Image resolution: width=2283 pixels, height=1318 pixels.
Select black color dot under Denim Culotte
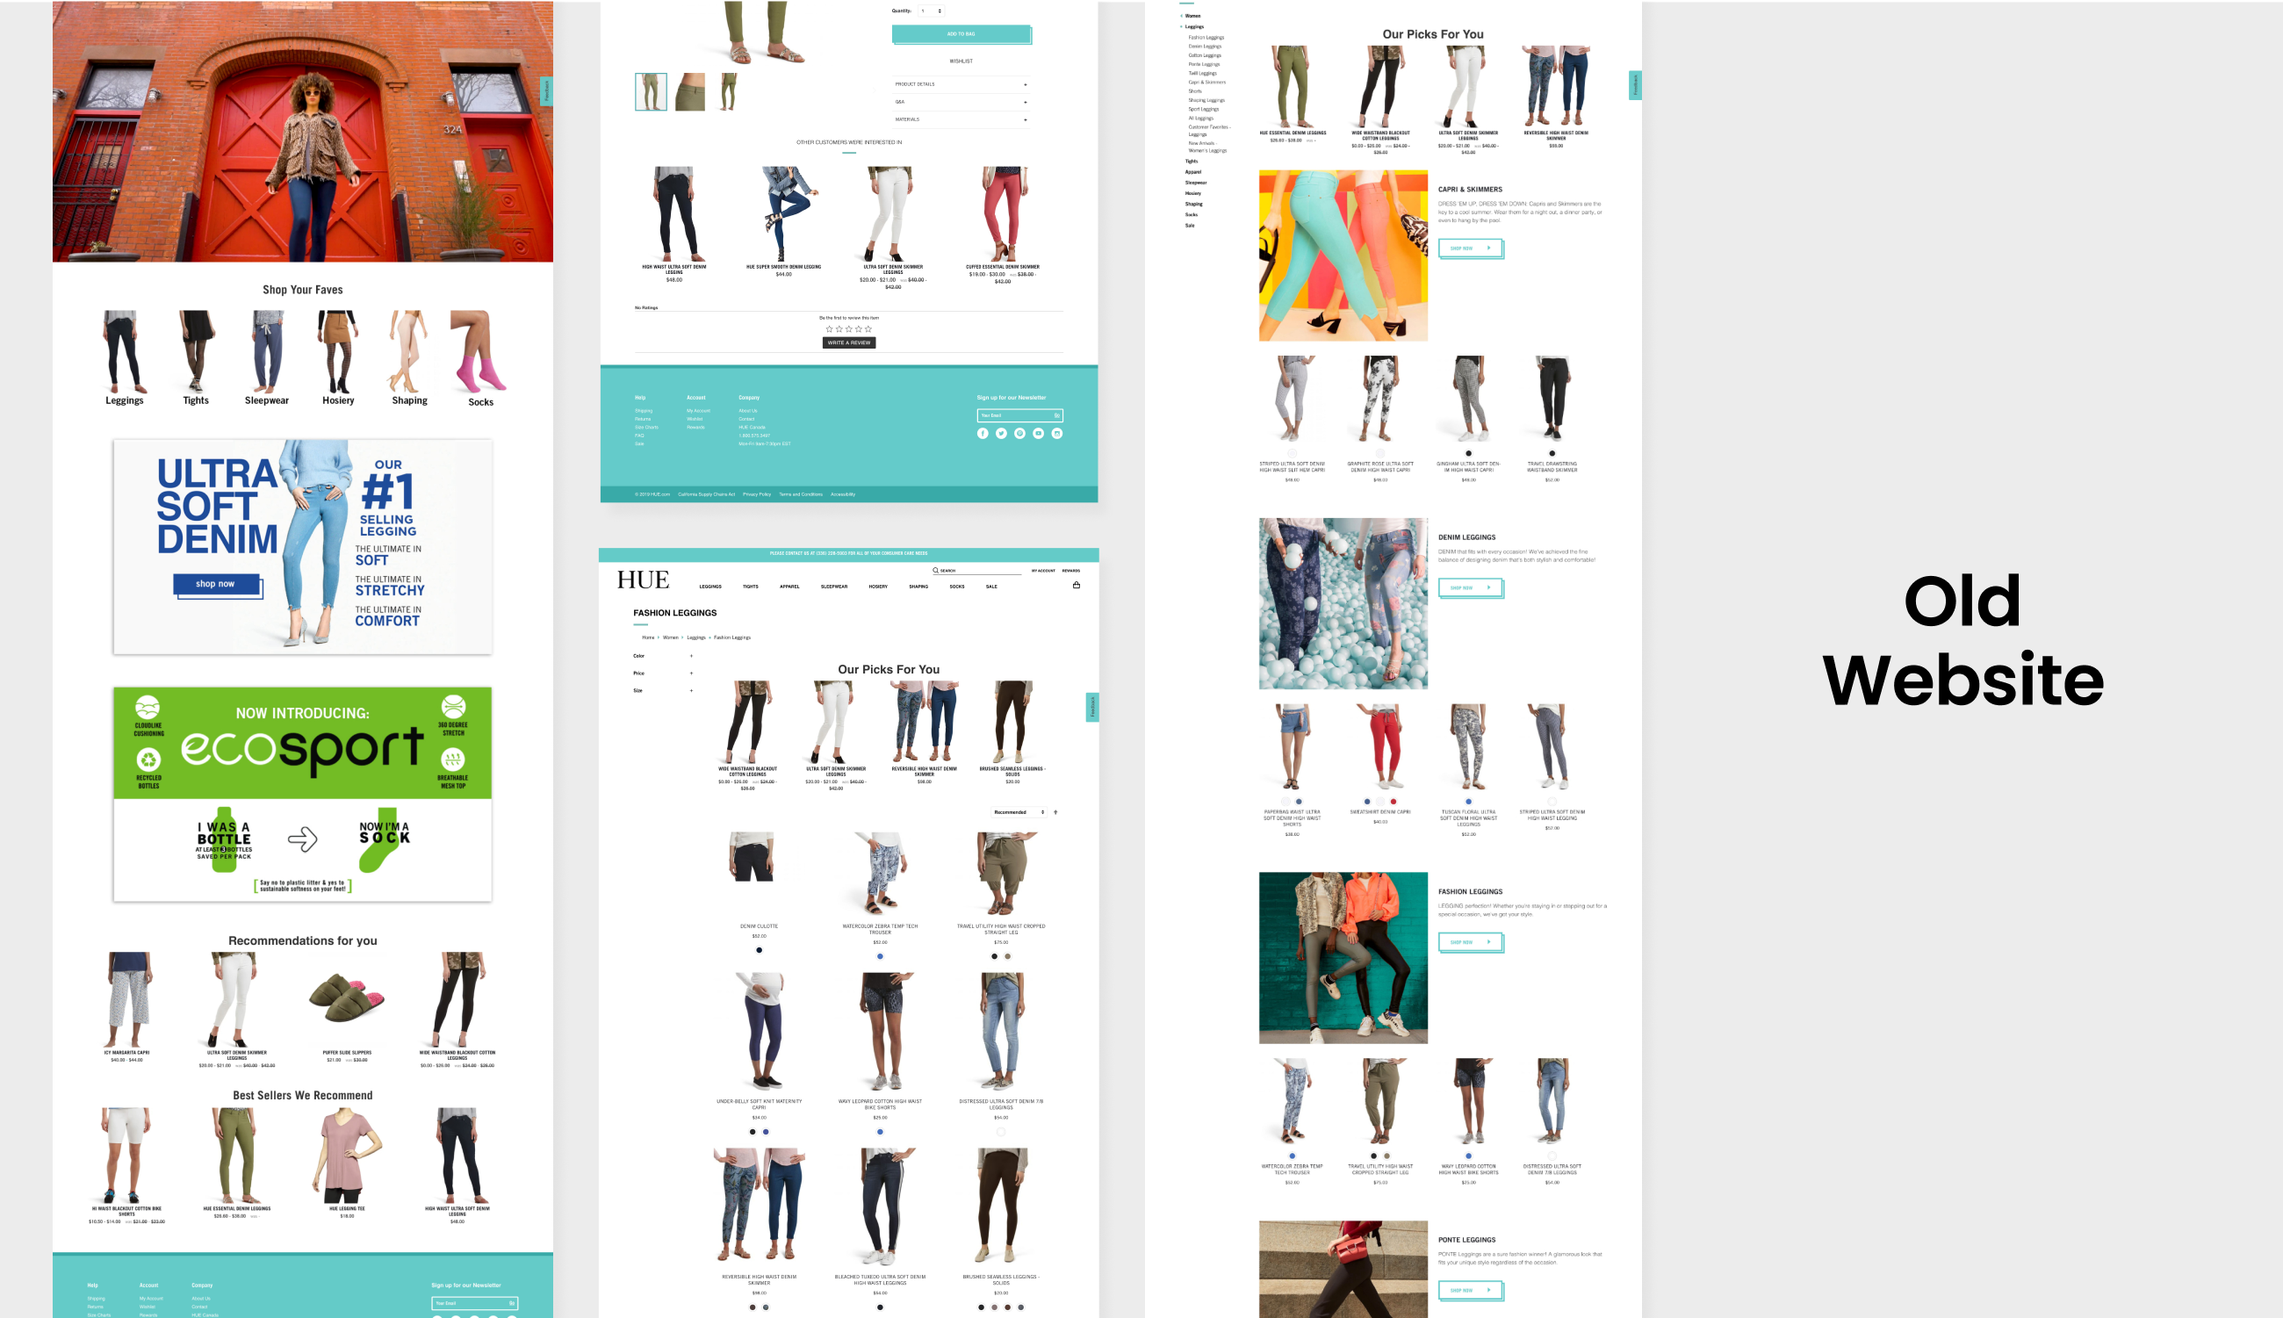[759, 950]
